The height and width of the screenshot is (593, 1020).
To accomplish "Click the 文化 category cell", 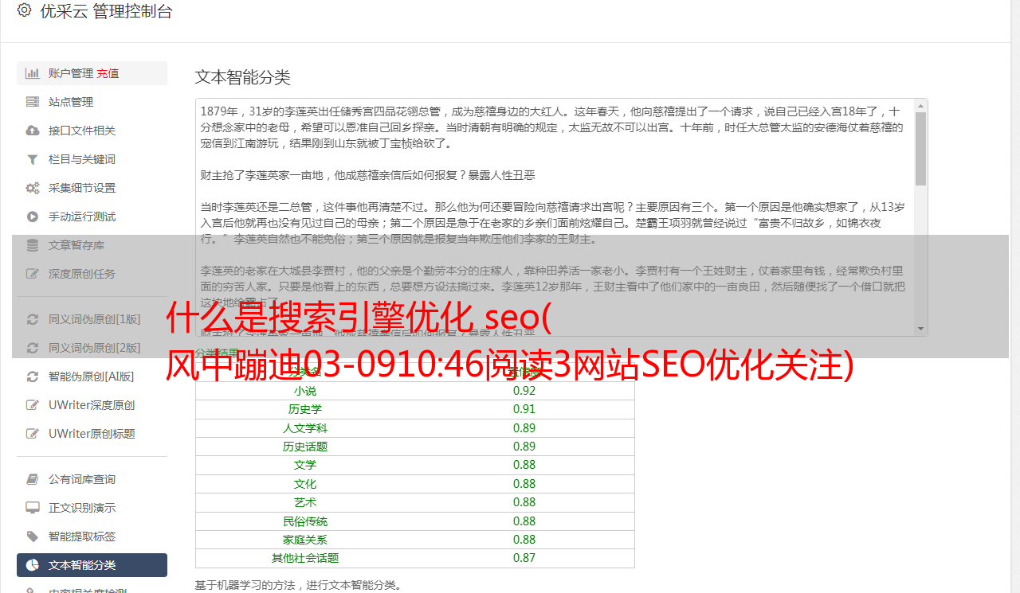I will [x=304, y=484].
